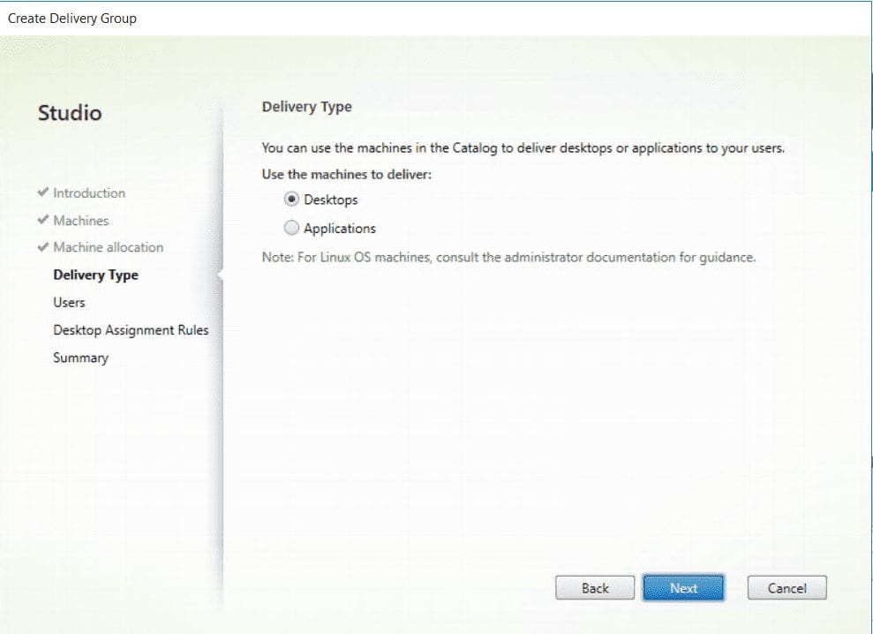Navigate to the Summary step
The image size is (873, 634).
(80, 357)
